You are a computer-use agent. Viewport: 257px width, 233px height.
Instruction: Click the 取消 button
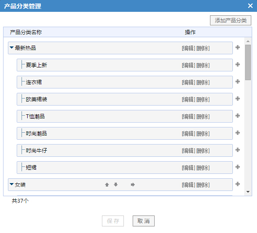[143, 221]
